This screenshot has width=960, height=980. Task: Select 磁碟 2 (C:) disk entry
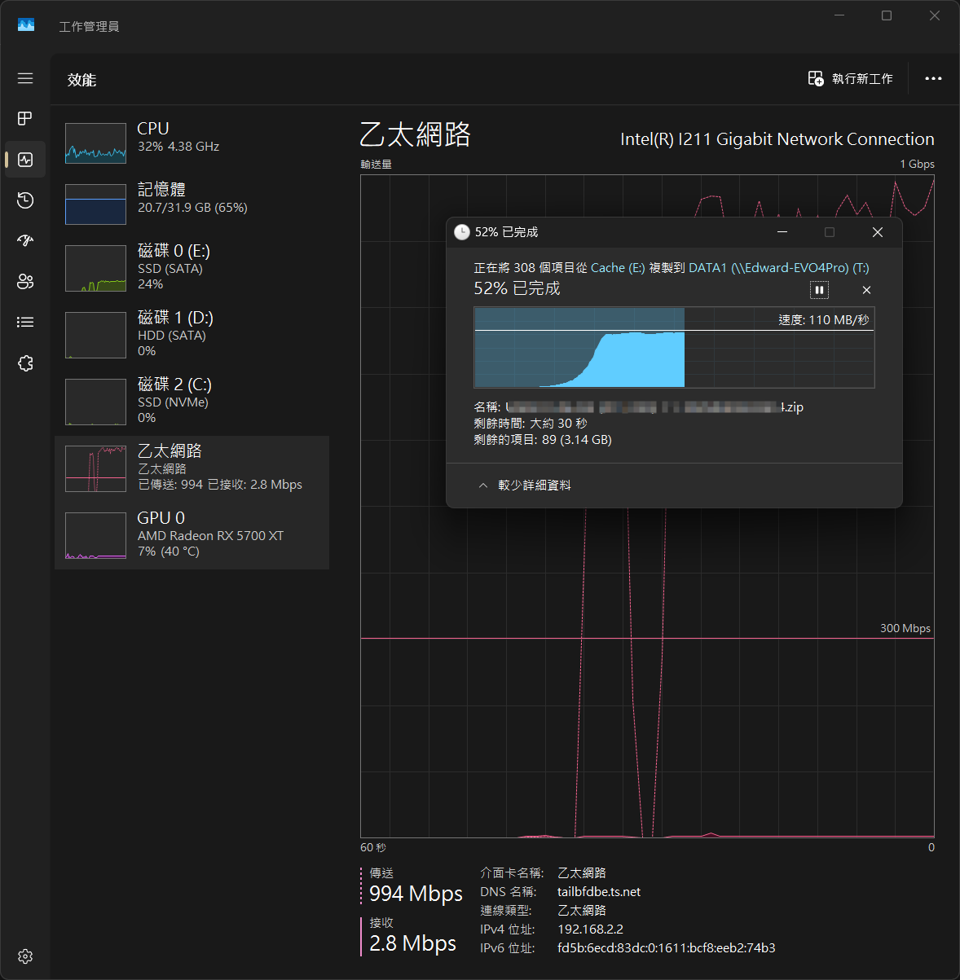point(192,402)
